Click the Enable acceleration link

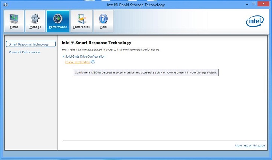(x=78, y=62)
